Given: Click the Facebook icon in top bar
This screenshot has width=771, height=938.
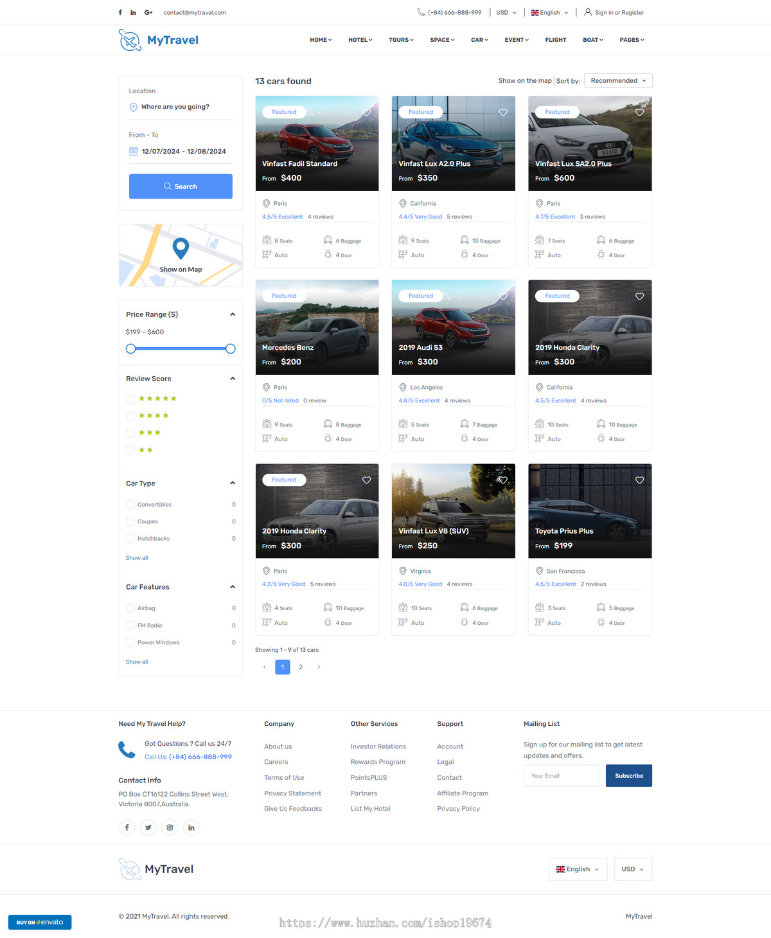Looking at the screenshot, I should point(120,12).
